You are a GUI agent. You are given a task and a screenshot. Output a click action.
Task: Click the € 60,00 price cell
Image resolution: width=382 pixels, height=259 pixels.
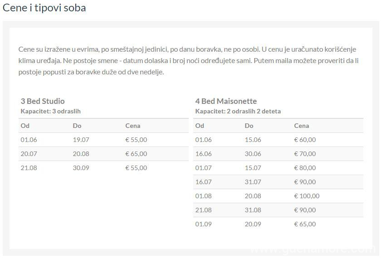click(305, 140)
